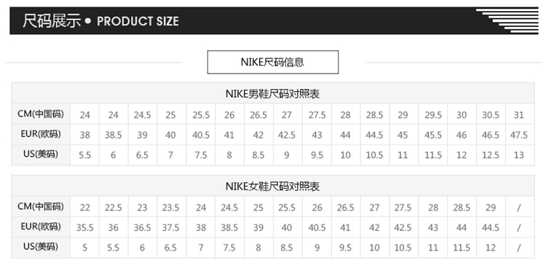
Task: Click men's EUR size 40.5 cell
Action: click(x=201, y=135)
